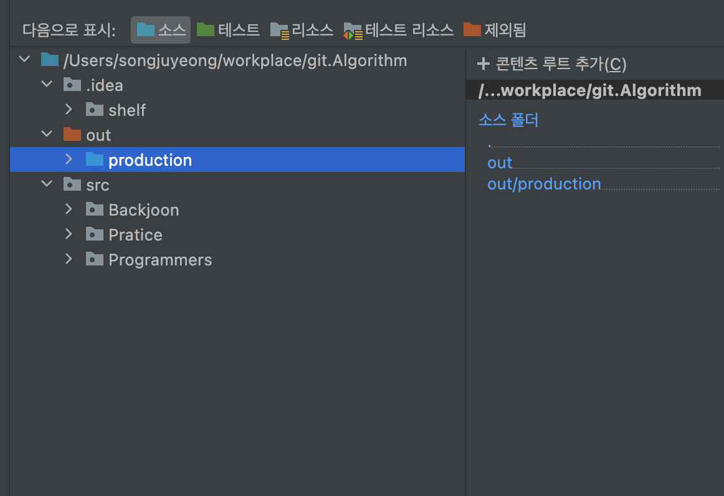Click the orange out folder icon

(x=72, y=135)
